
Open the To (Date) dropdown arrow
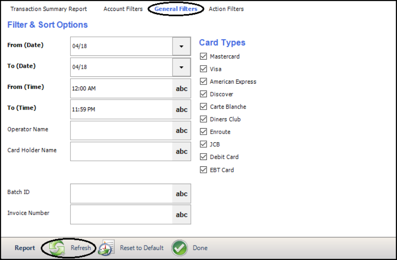click(x=182, y=67)
